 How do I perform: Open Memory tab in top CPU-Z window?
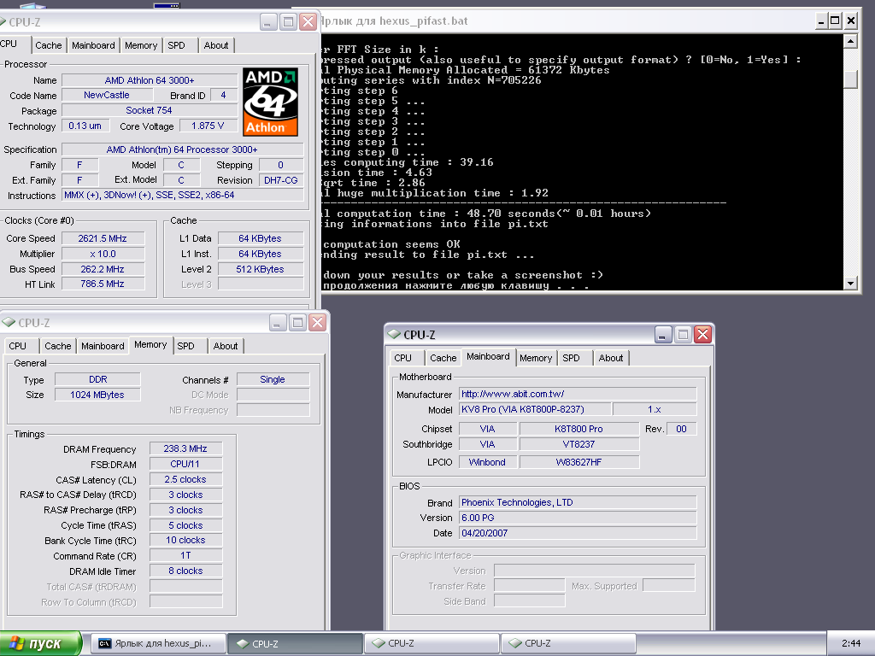click(141, 45)
